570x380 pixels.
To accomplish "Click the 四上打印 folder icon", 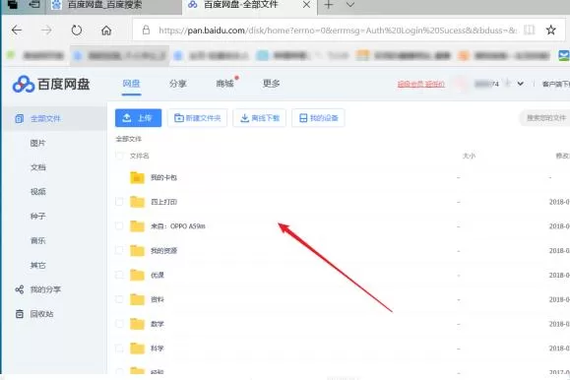I will pyautogui.click(x=137, y=202).
